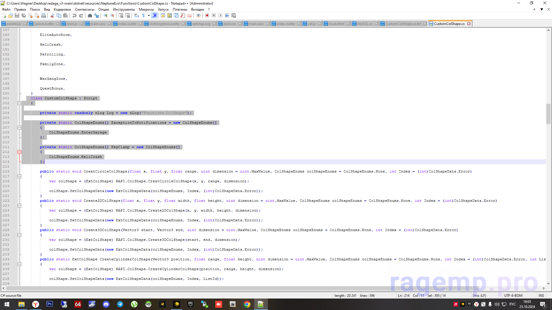
Task: Zoom out of the editor text
Action: tap(112, 15)
